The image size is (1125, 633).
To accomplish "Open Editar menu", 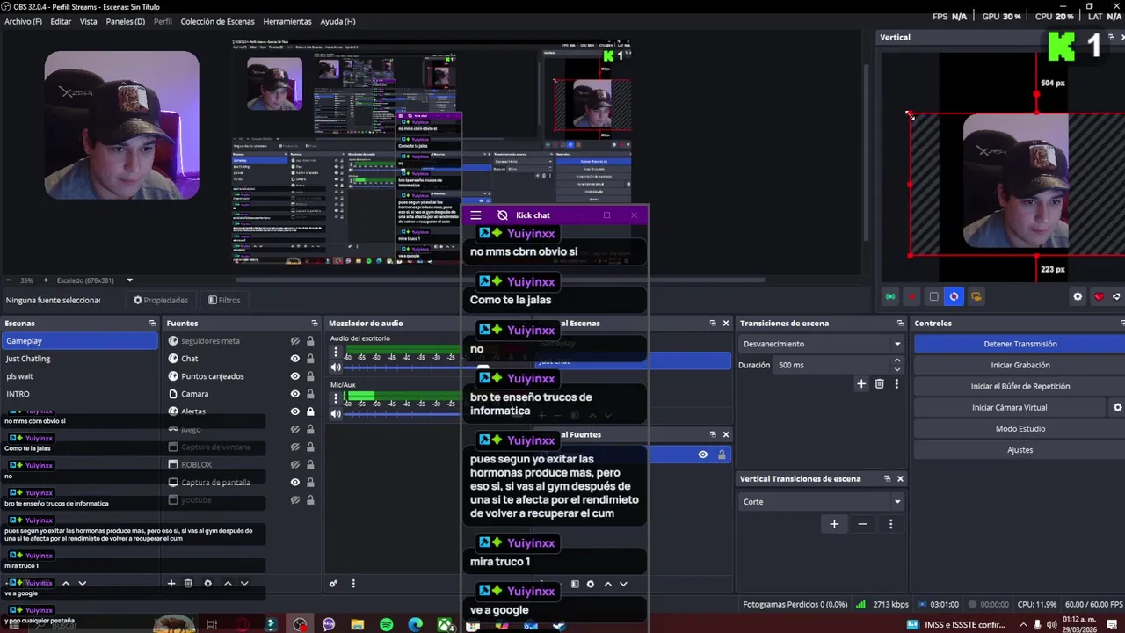I will click(61, 21).
